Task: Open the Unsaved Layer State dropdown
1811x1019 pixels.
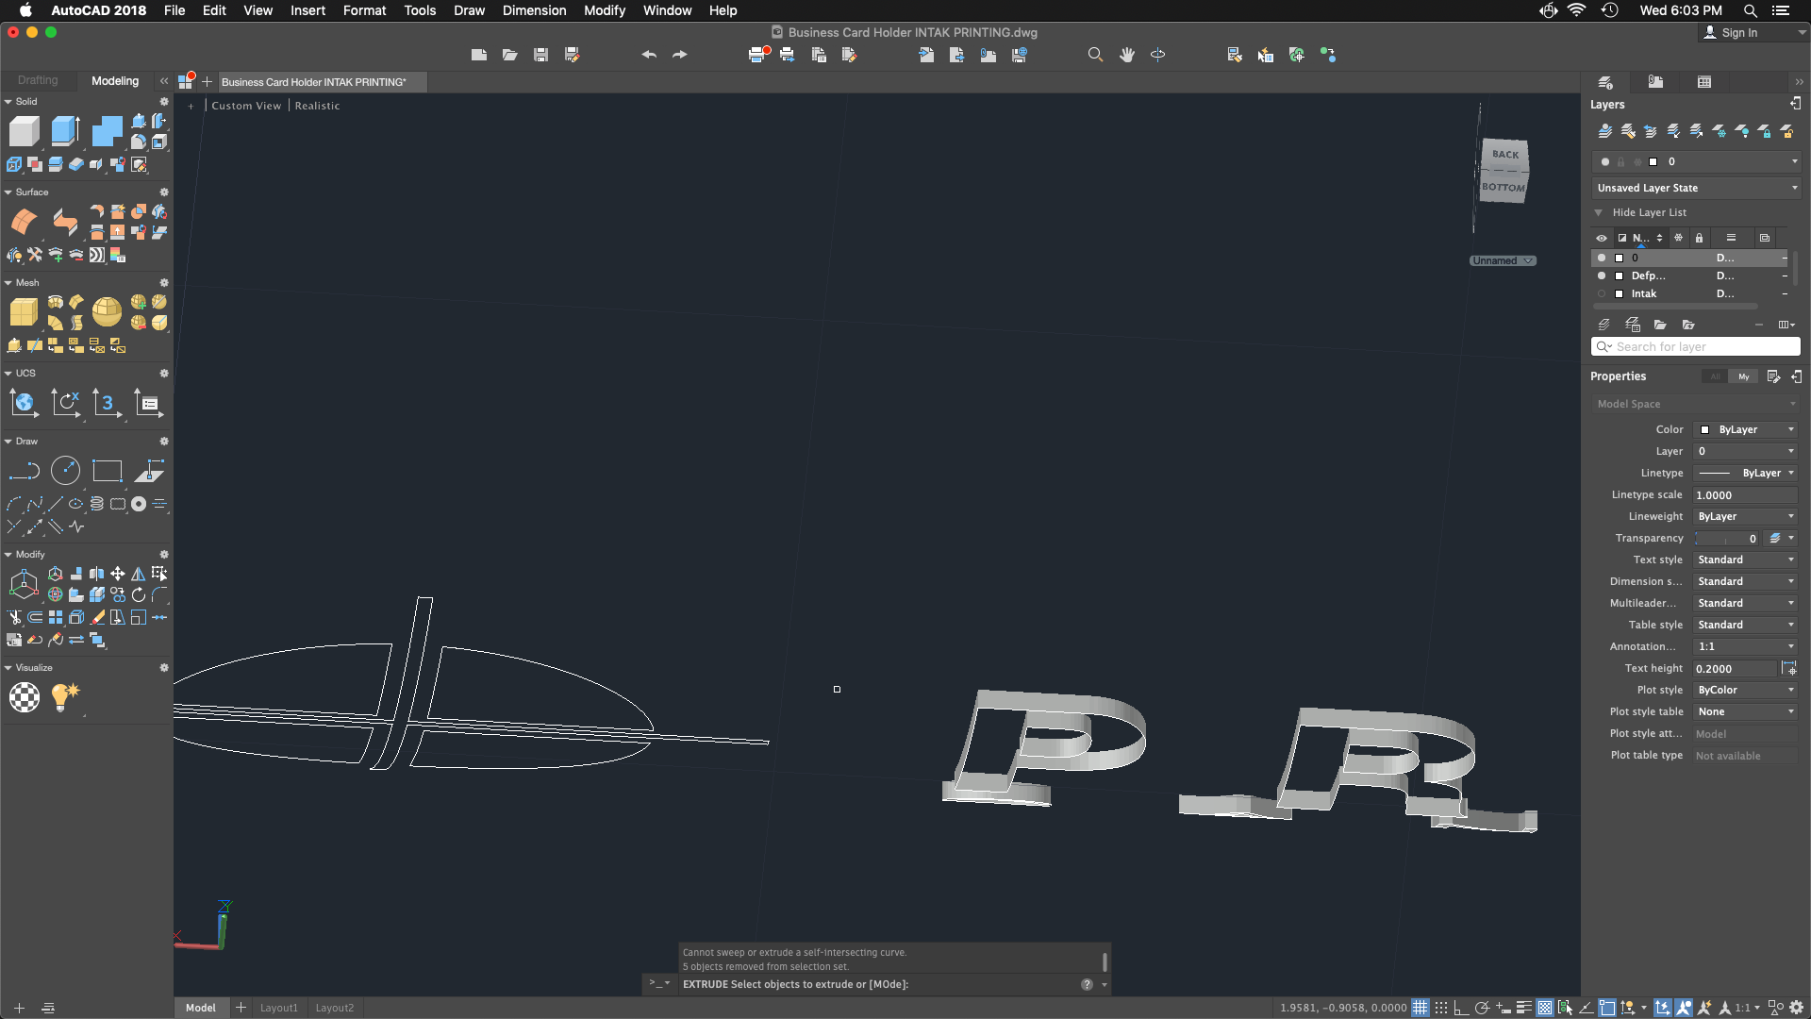Action: point(1696,188)
